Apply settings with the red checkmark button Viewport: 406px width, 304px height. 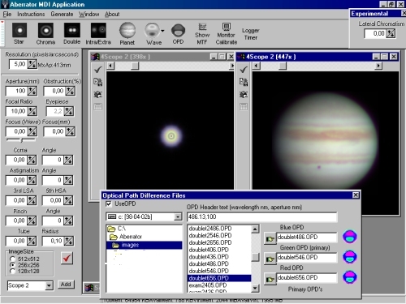point(67,259)
